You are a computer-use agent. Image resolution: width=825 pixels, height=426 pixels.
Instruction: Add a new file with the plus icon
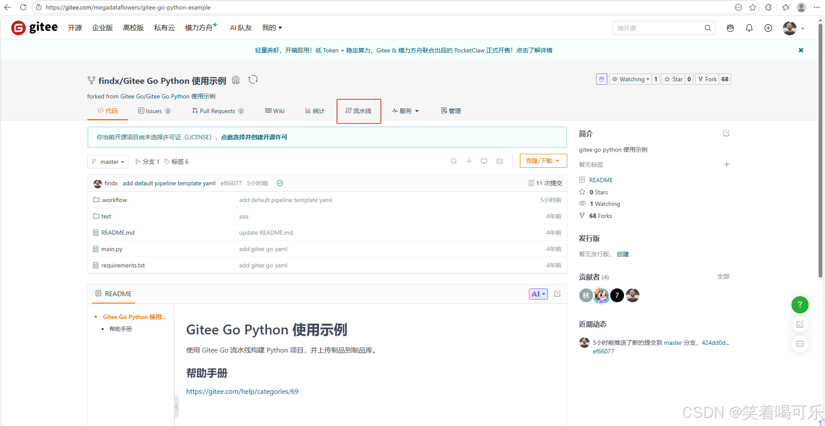469,161
